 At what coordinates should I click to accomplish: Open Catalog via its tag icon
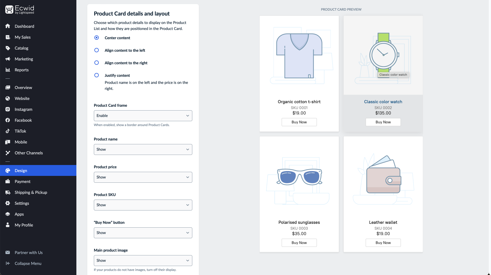click(8, 48)
